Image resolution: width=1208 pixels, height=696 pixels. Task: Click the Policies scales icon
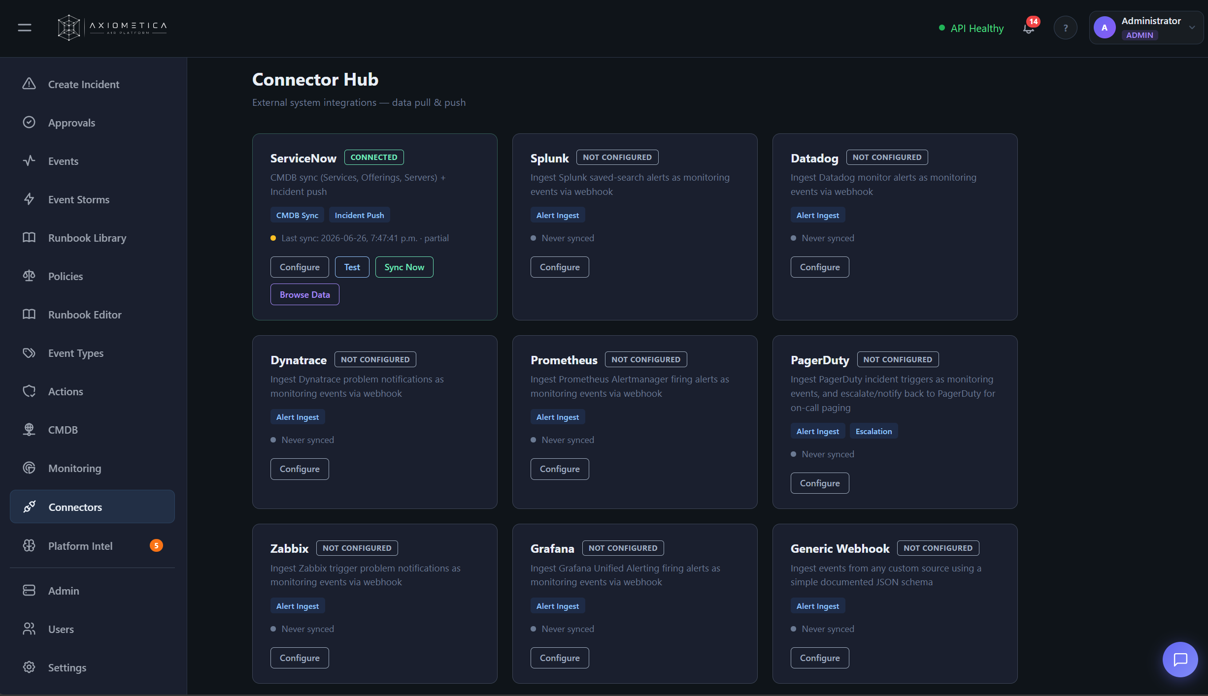coord(29,276)
